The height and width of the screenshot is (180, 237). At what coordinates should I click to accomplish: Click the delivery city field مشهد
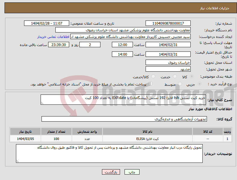[168, 69]
